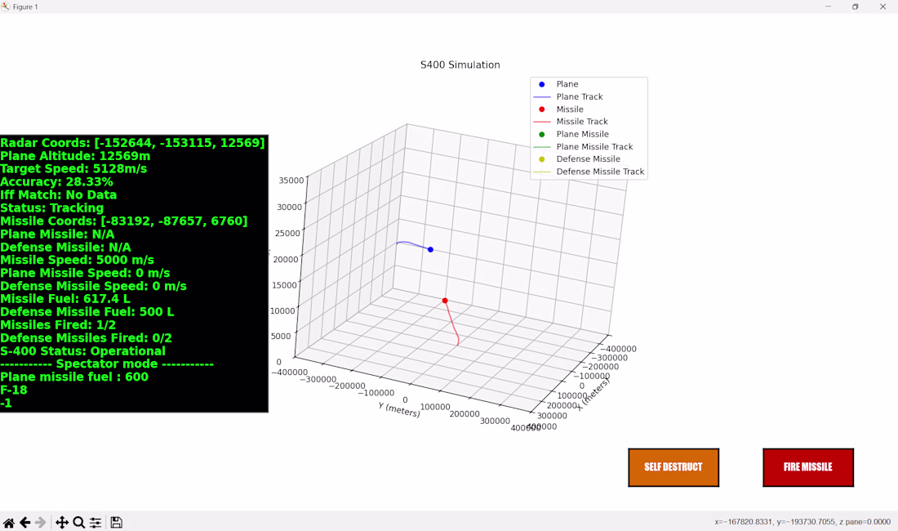Click the Iff Match: No Data line
The width and height of the screenshot is (898, 531).
pos(59,194)
